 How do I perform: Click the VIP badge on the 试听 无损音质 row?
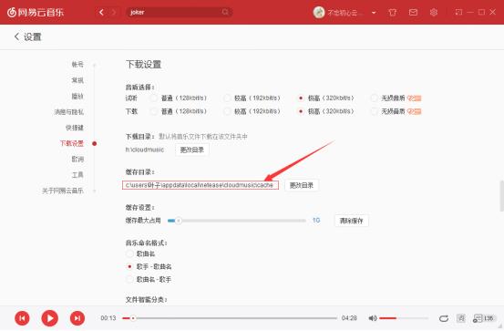(414, 98)
